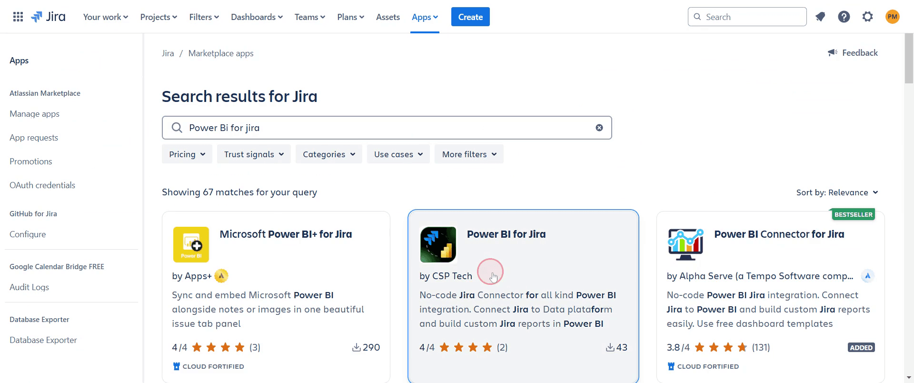914x383 pixels.
Task: Click the Showing 67 matches text
Action: pyautogui.click(x=239, y=192)
